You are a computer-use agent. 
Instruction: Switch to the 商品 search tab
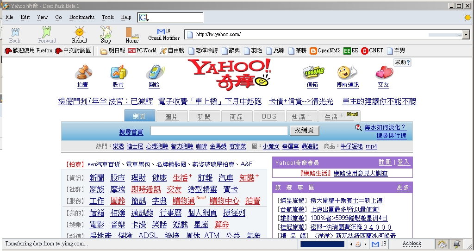[237, 116]
